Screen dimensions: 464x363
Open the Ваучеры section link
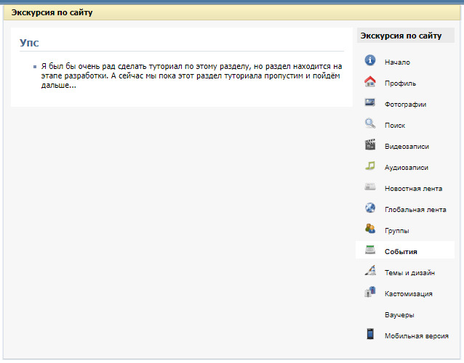[399, 315]
